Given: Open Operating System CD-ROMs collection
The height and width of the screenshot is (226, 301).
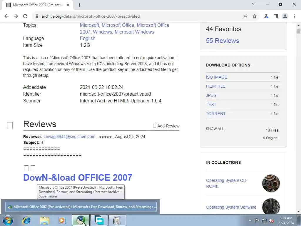Looking at the screenshot, I should pyautogui.click(x=227, y=183).
